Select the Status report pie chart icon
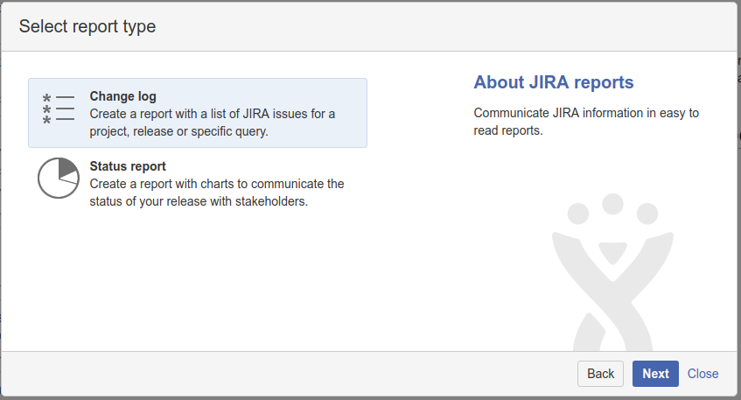This screenshot has width=741, height=400. pos(59,179)
